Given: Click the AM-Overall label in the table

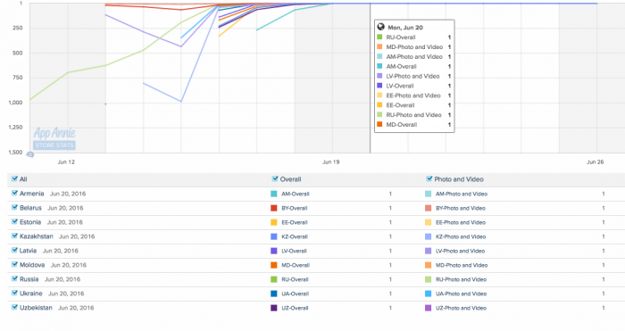Looking at the screenshot, I should (x=296, y=194).
